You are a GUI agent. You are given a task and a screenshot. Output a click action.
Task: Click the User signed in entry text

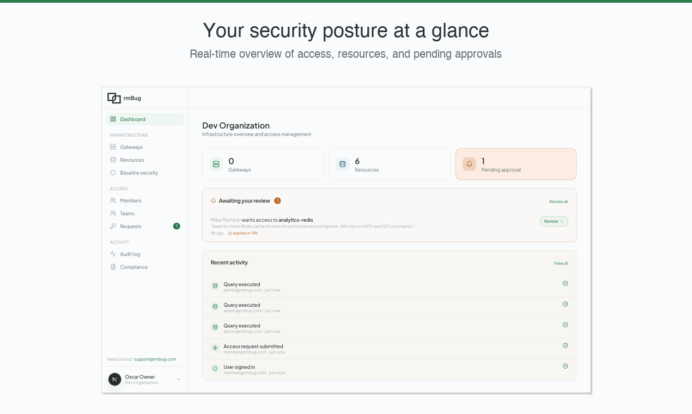click(x=239, y=367)
